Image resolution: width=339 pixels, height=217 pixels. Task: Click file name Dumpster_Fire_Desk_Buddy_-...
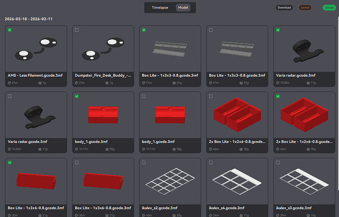tap(103, 75)
